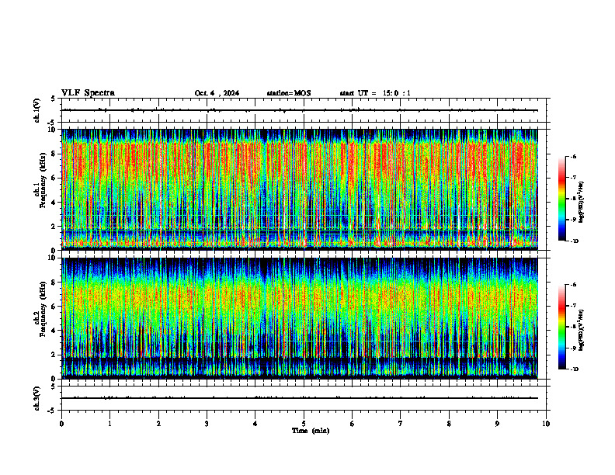
Task: Click the "8" kHz tick on ch.1 frequency axis
Action: tap(54, 154)
